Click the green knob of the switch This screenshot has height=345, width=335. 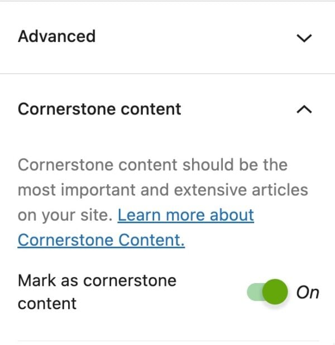(x=274, y=292)
